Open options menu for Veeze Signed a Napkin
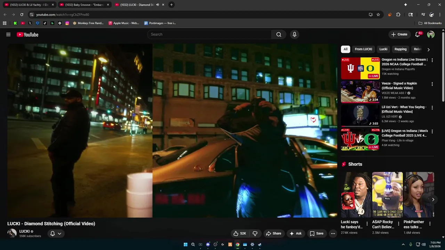Viewport: 445px width, 250px height. click(x=432, y=84)
